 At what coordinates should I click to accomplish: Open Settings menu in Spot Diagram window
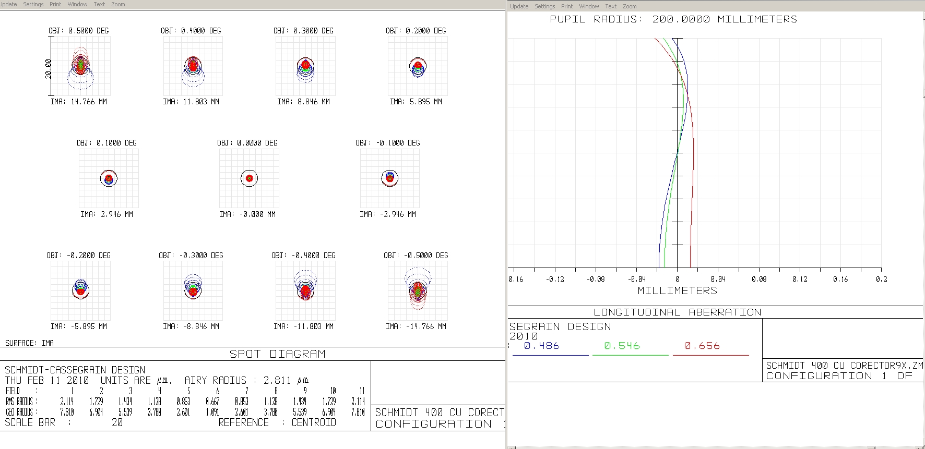pos(33,4)
